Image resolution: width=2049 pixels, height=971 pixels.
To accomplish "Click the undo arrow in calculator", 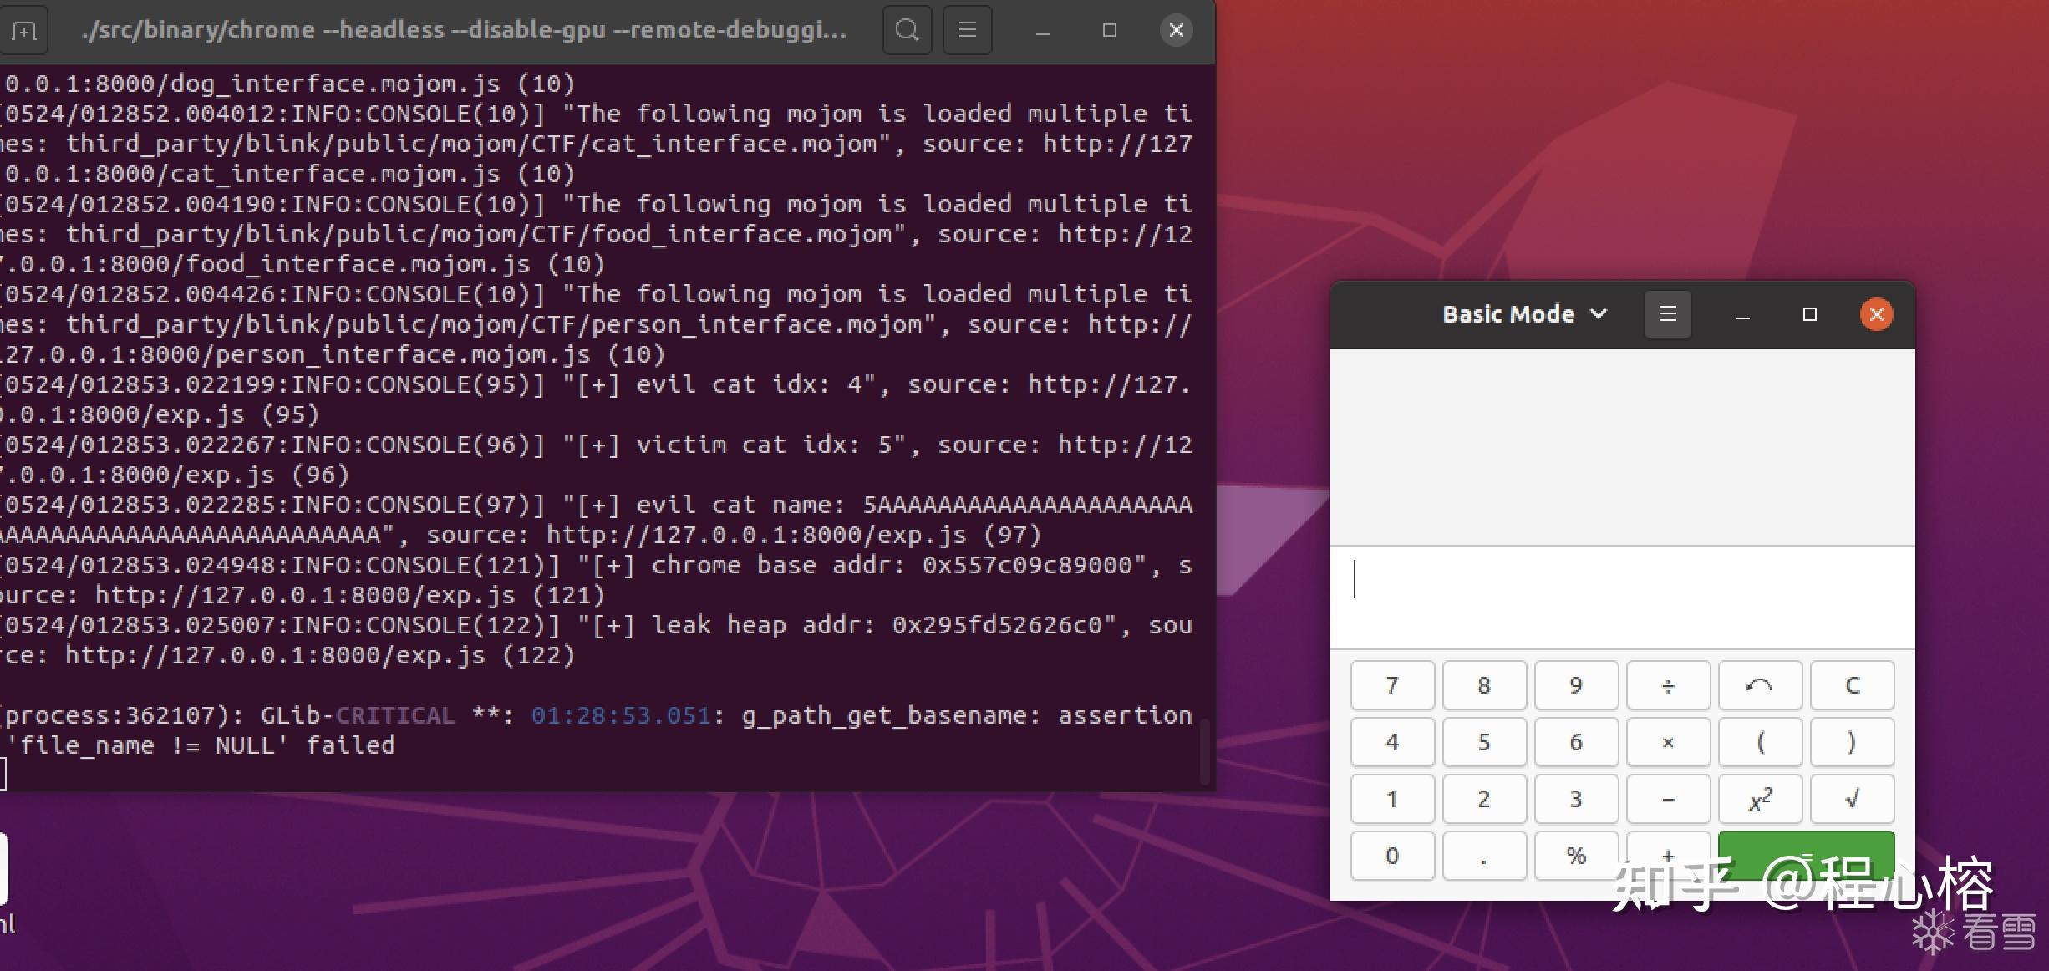I will pos(1761,685).
